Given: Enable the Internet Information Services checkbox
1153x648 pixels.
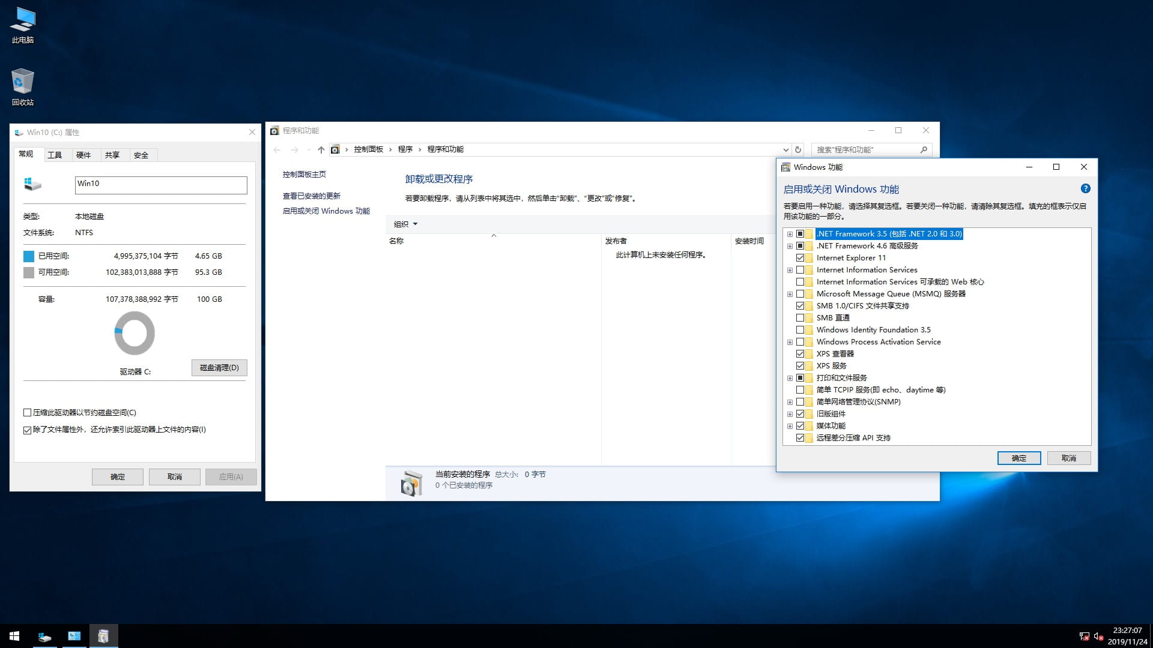Looking at the screenshot, I should coord(801,269).
